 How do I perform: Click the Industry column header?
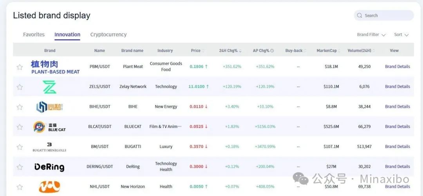(x=165, y=50)
